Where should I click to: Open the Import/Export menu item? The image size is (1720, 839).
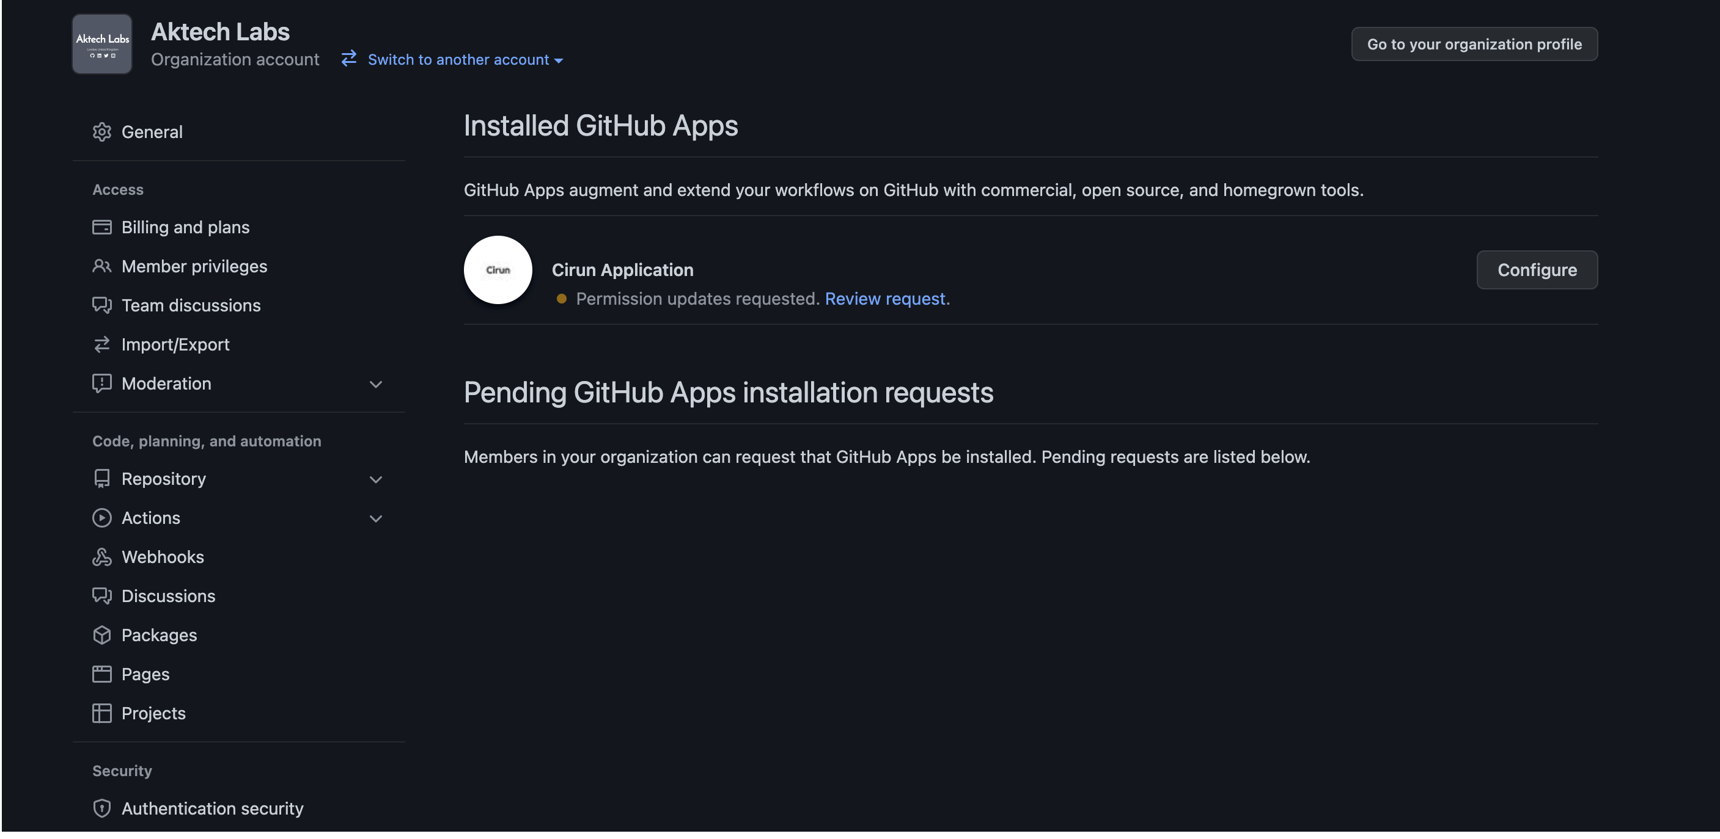(175, 345)
